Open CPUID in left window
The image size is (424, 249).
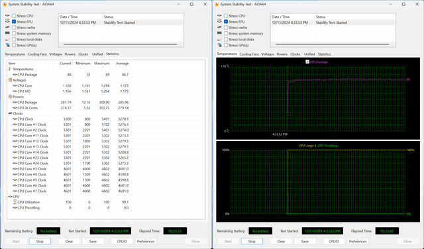coord(122,242)
